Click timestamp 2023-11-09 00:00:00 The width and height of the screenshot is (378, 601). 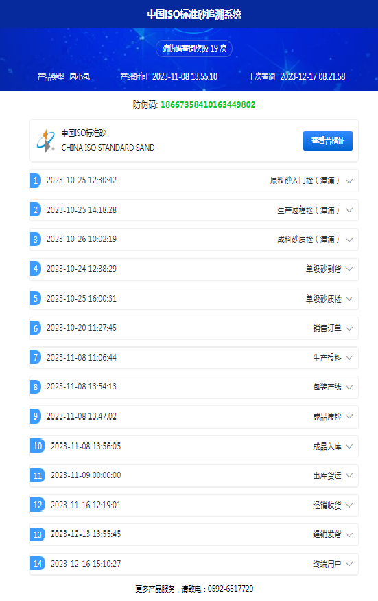86,475
